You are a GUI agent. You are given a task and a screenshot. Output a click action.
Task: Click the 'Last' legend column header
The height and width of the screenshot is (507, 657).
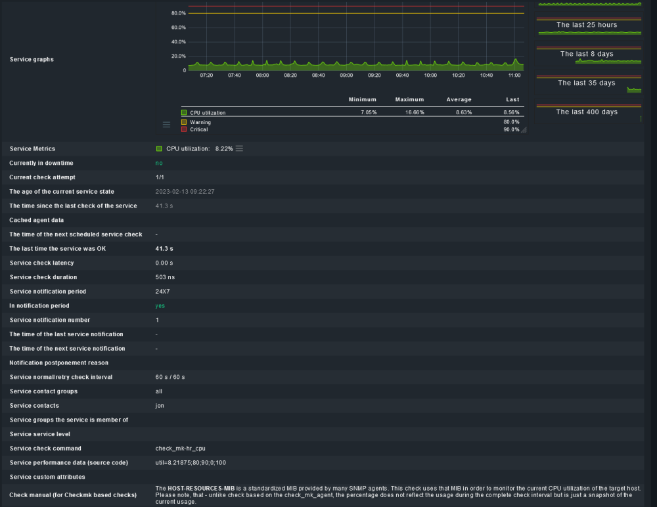[512, 99]
